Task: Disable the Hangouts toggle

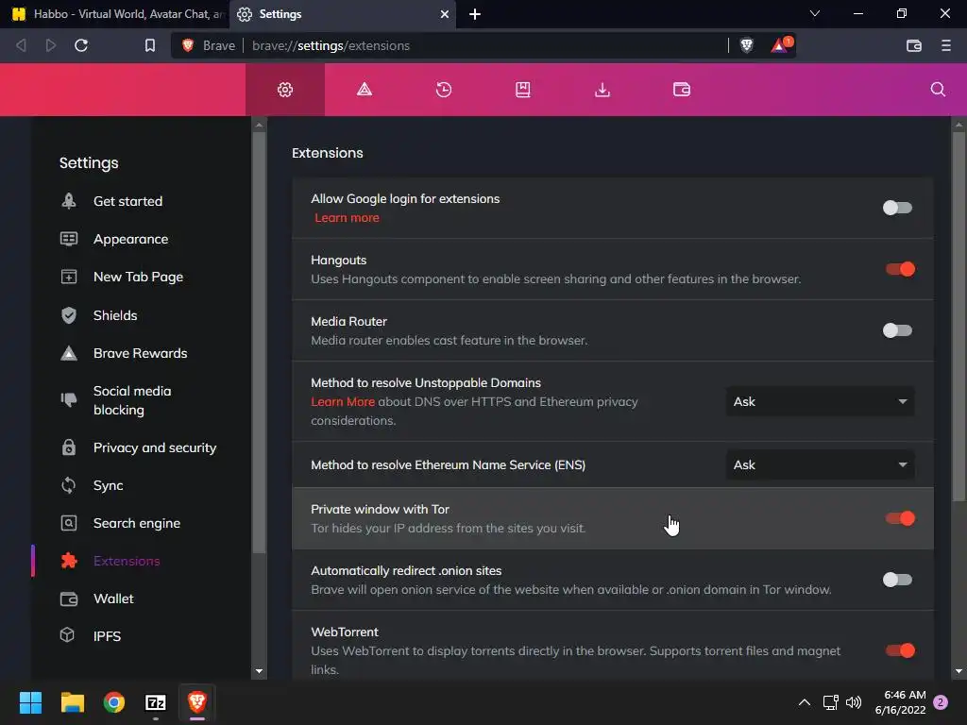Action: (x=900, y=269)
